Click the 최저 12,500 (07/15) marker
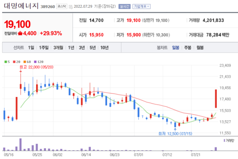238x159 pixels. tap(175, 134)
